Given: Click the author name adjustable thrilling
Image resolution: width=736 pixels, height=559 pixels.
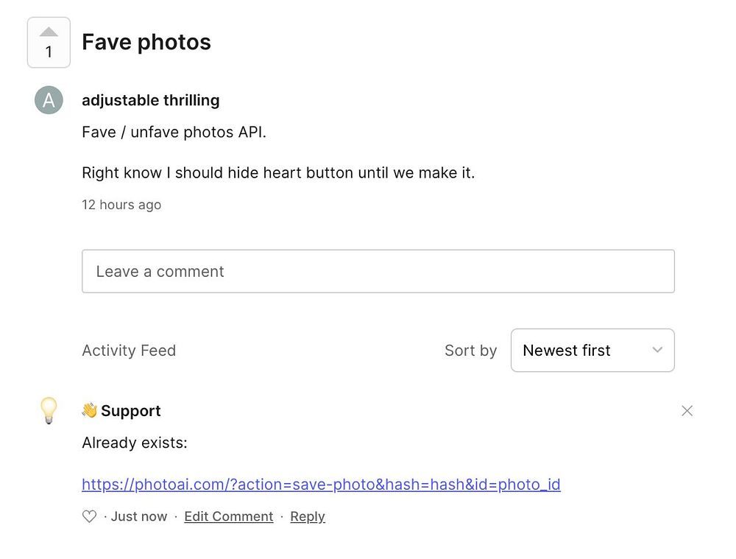Looking at the screenshot, I should [150, 100].
